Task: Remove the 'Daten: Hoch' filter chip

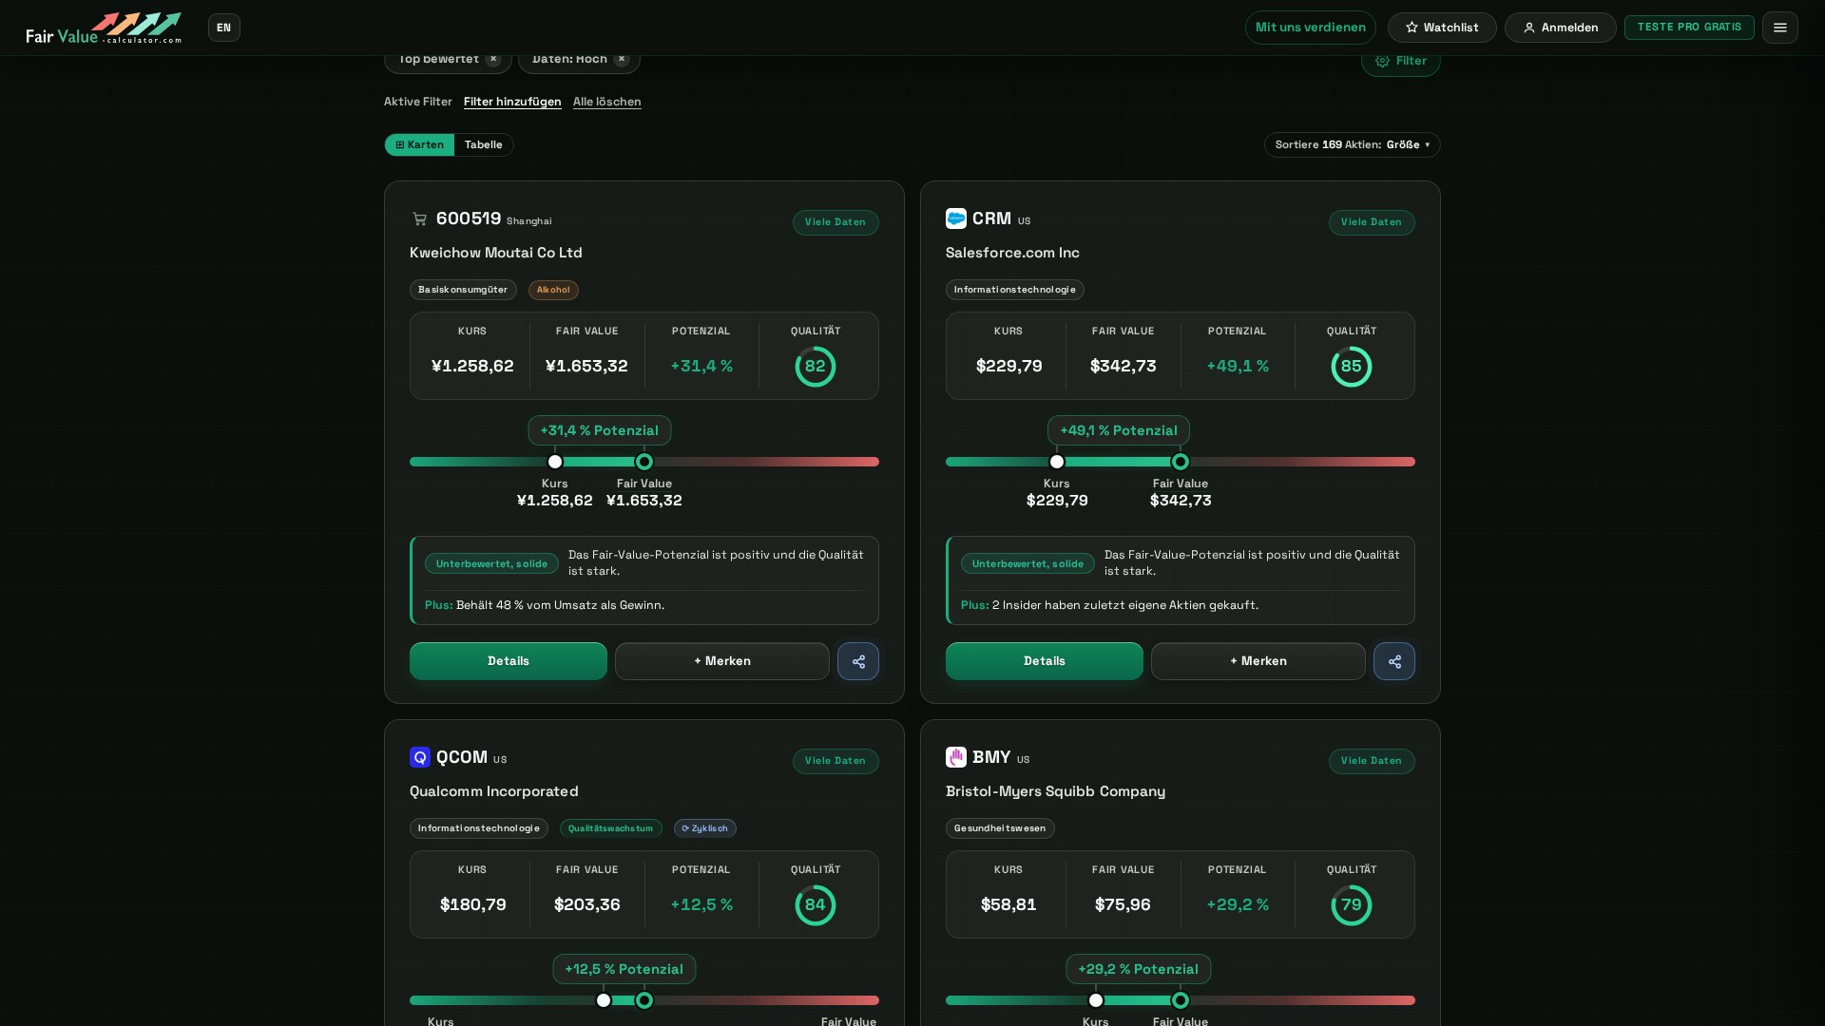Action: (x=622, y=59)
